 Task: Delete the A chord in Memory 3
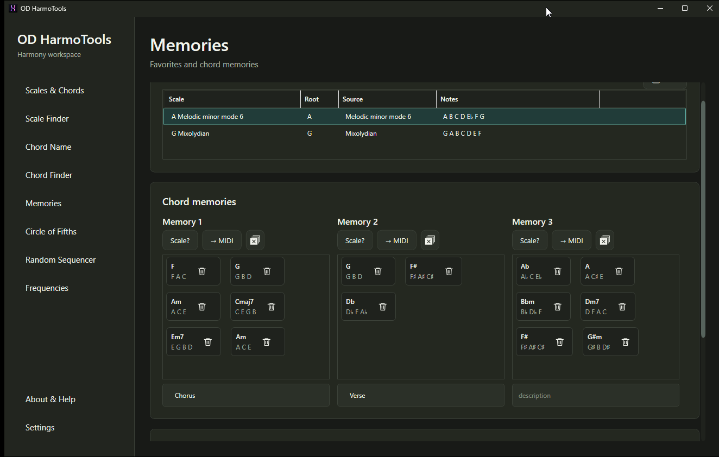pyautogui.click(x=619, y=271)
